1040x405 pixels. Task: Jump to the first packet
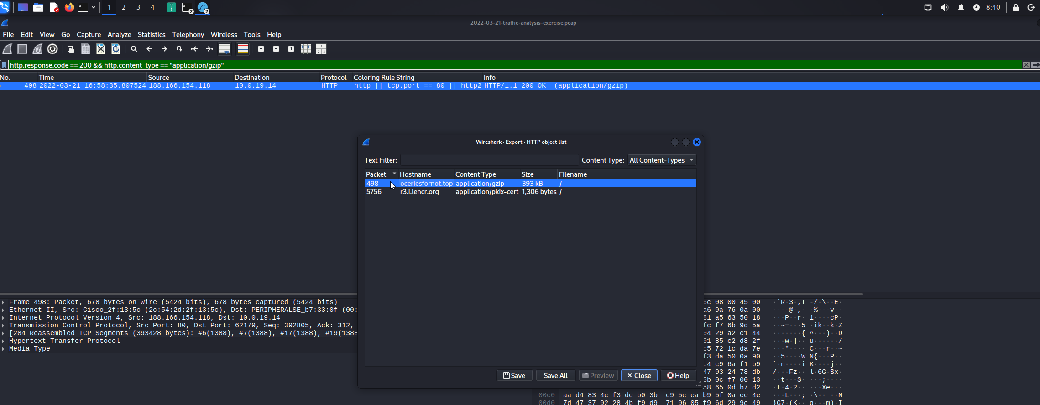(x=194, y=49)
